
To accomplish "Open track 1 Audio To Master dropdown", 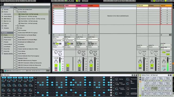I will [58, 47].
